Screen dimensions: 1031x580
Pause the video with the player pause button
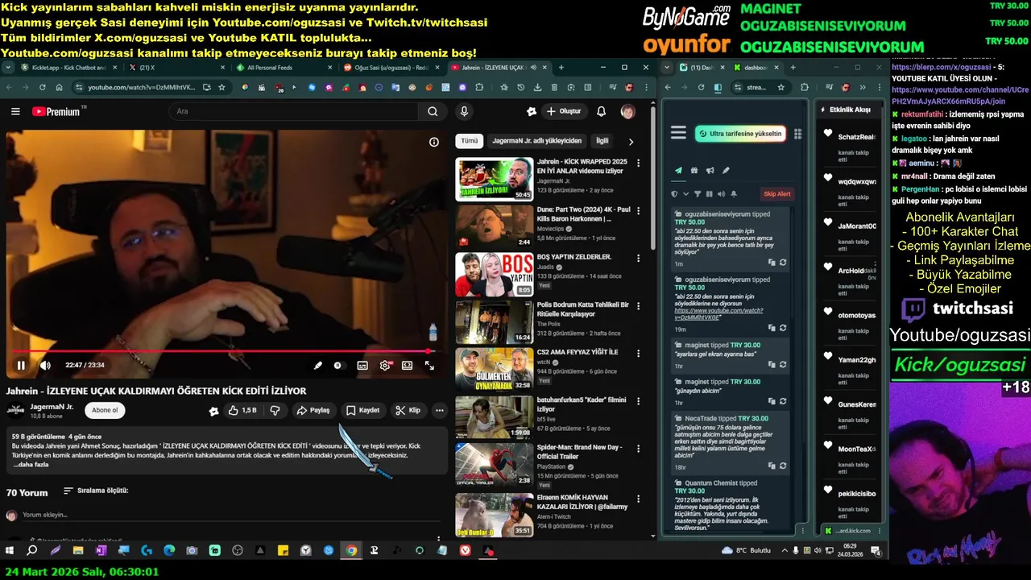(x=21, y=365)
